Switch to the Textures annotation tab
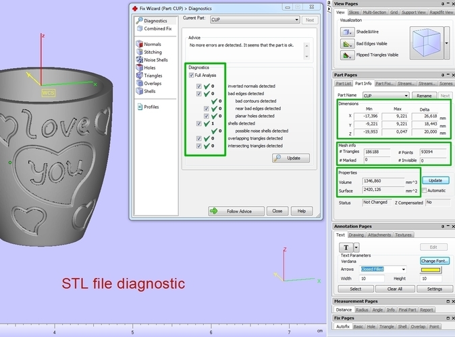Image resolution: width=455 pixels, height=337 pixels. coord(403,235)
